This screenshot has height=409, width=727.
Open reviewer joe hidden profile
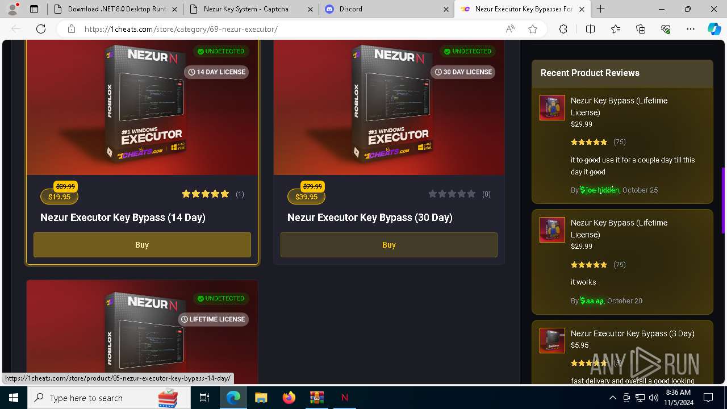click(x=600, y=190)
